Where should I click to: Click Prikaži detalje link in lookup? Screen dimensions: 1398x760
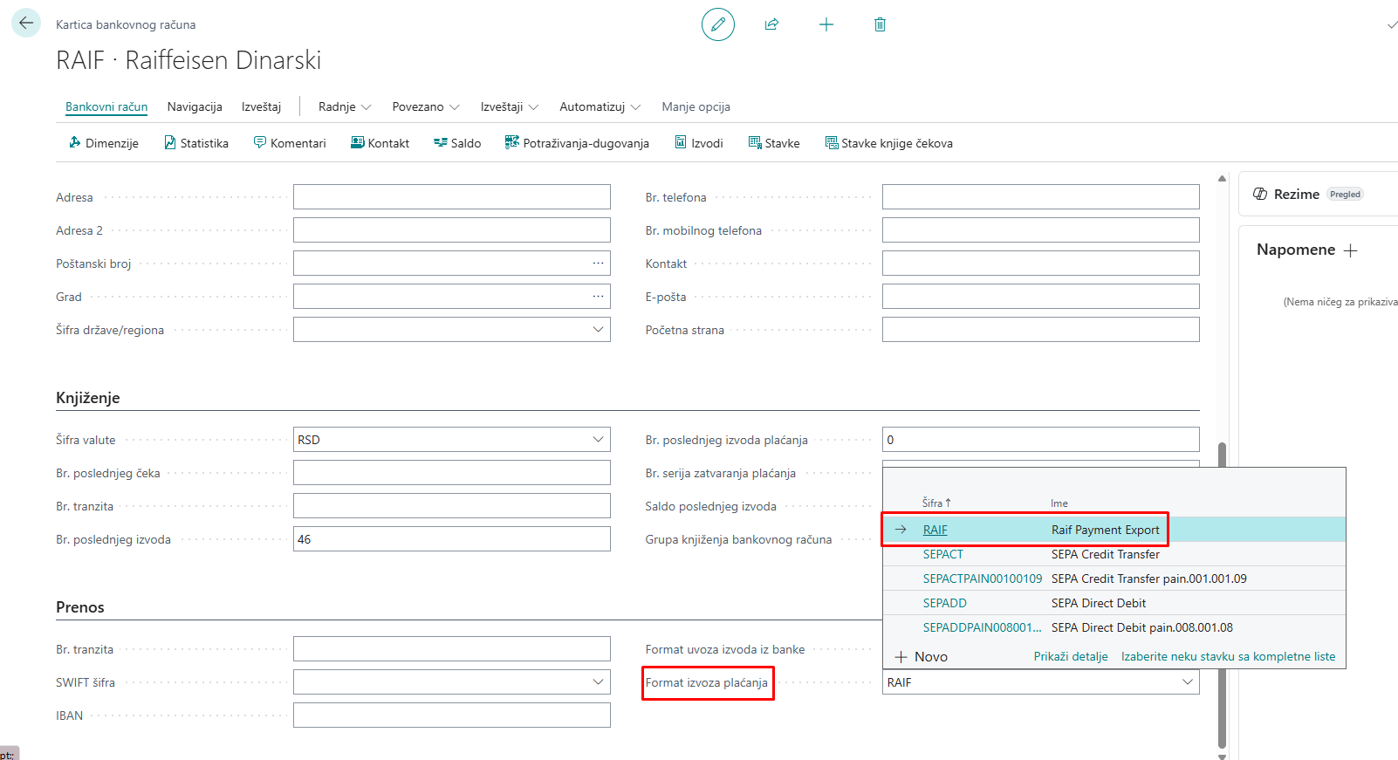[1071, 656]
